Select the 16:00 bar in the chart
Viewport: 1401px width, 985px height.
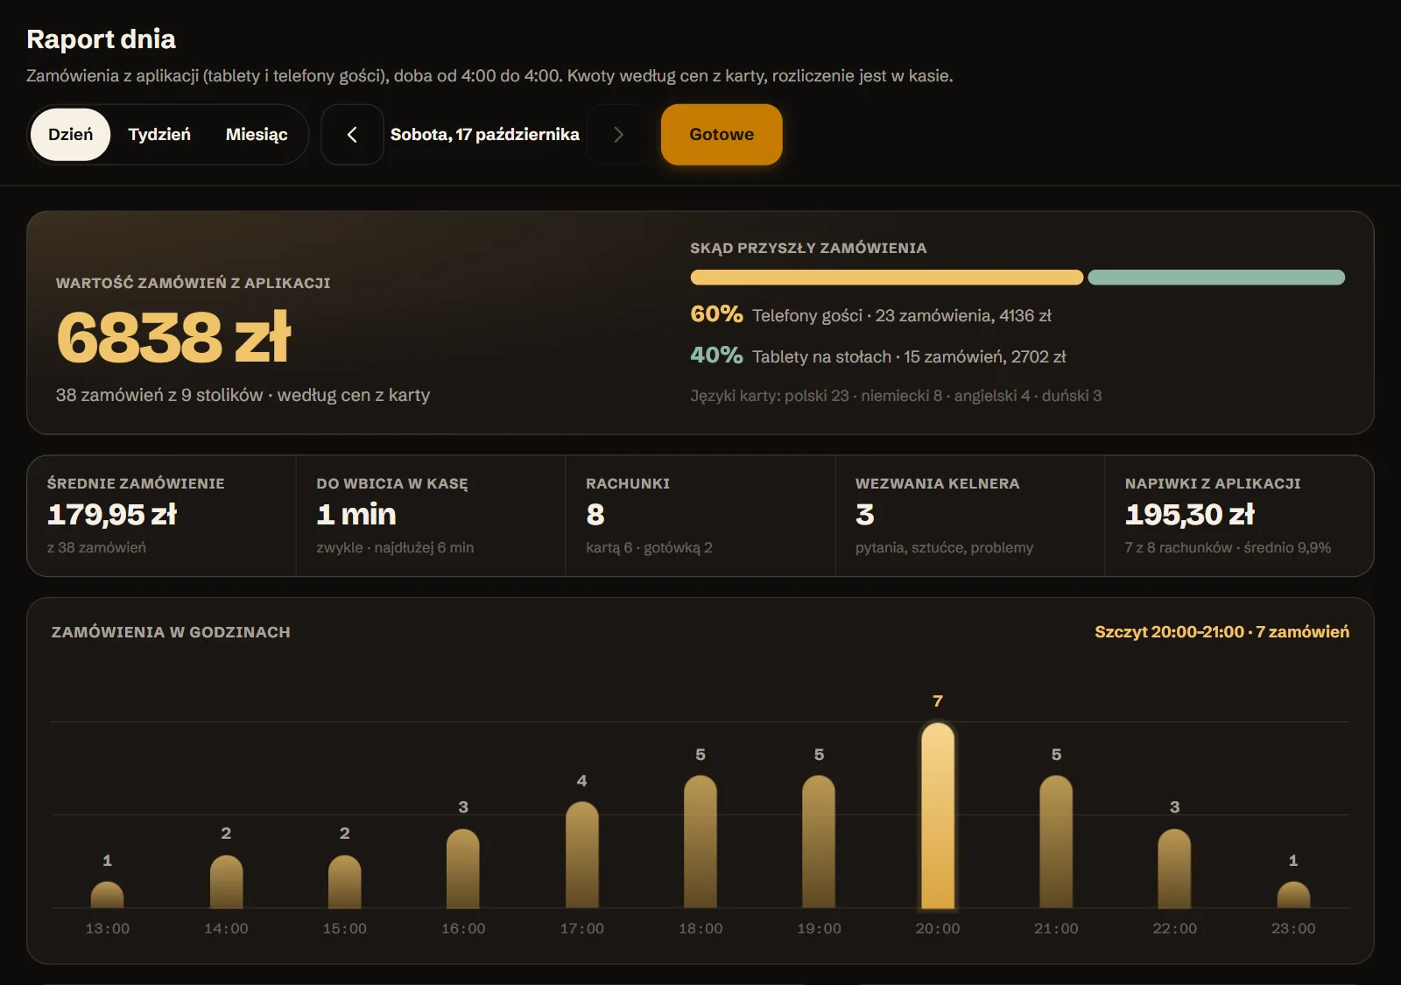coord(463,869)
